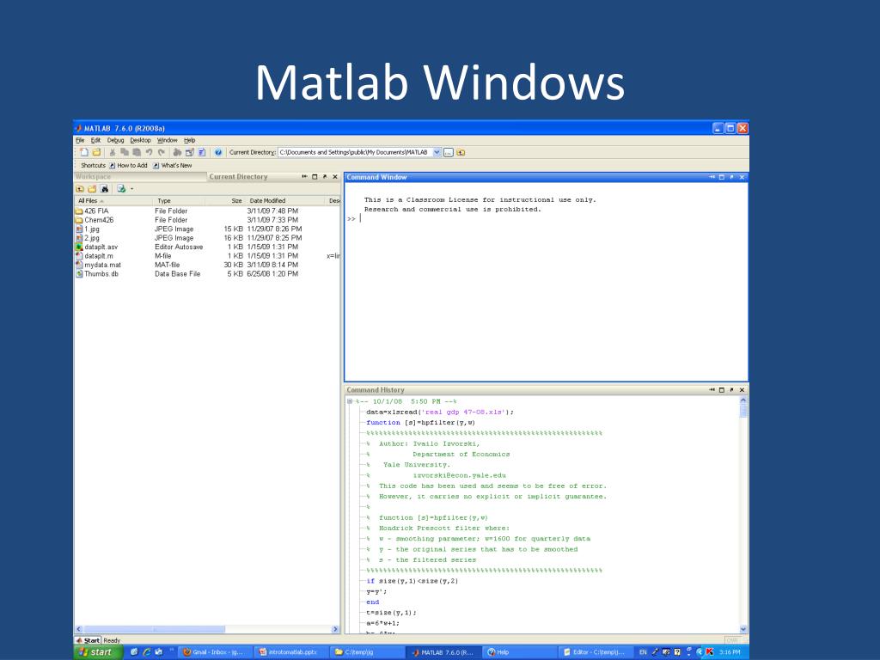Open the directory reports dropdown arrow
The width and height of the screenshot is (880, 660).
point(131,189)
